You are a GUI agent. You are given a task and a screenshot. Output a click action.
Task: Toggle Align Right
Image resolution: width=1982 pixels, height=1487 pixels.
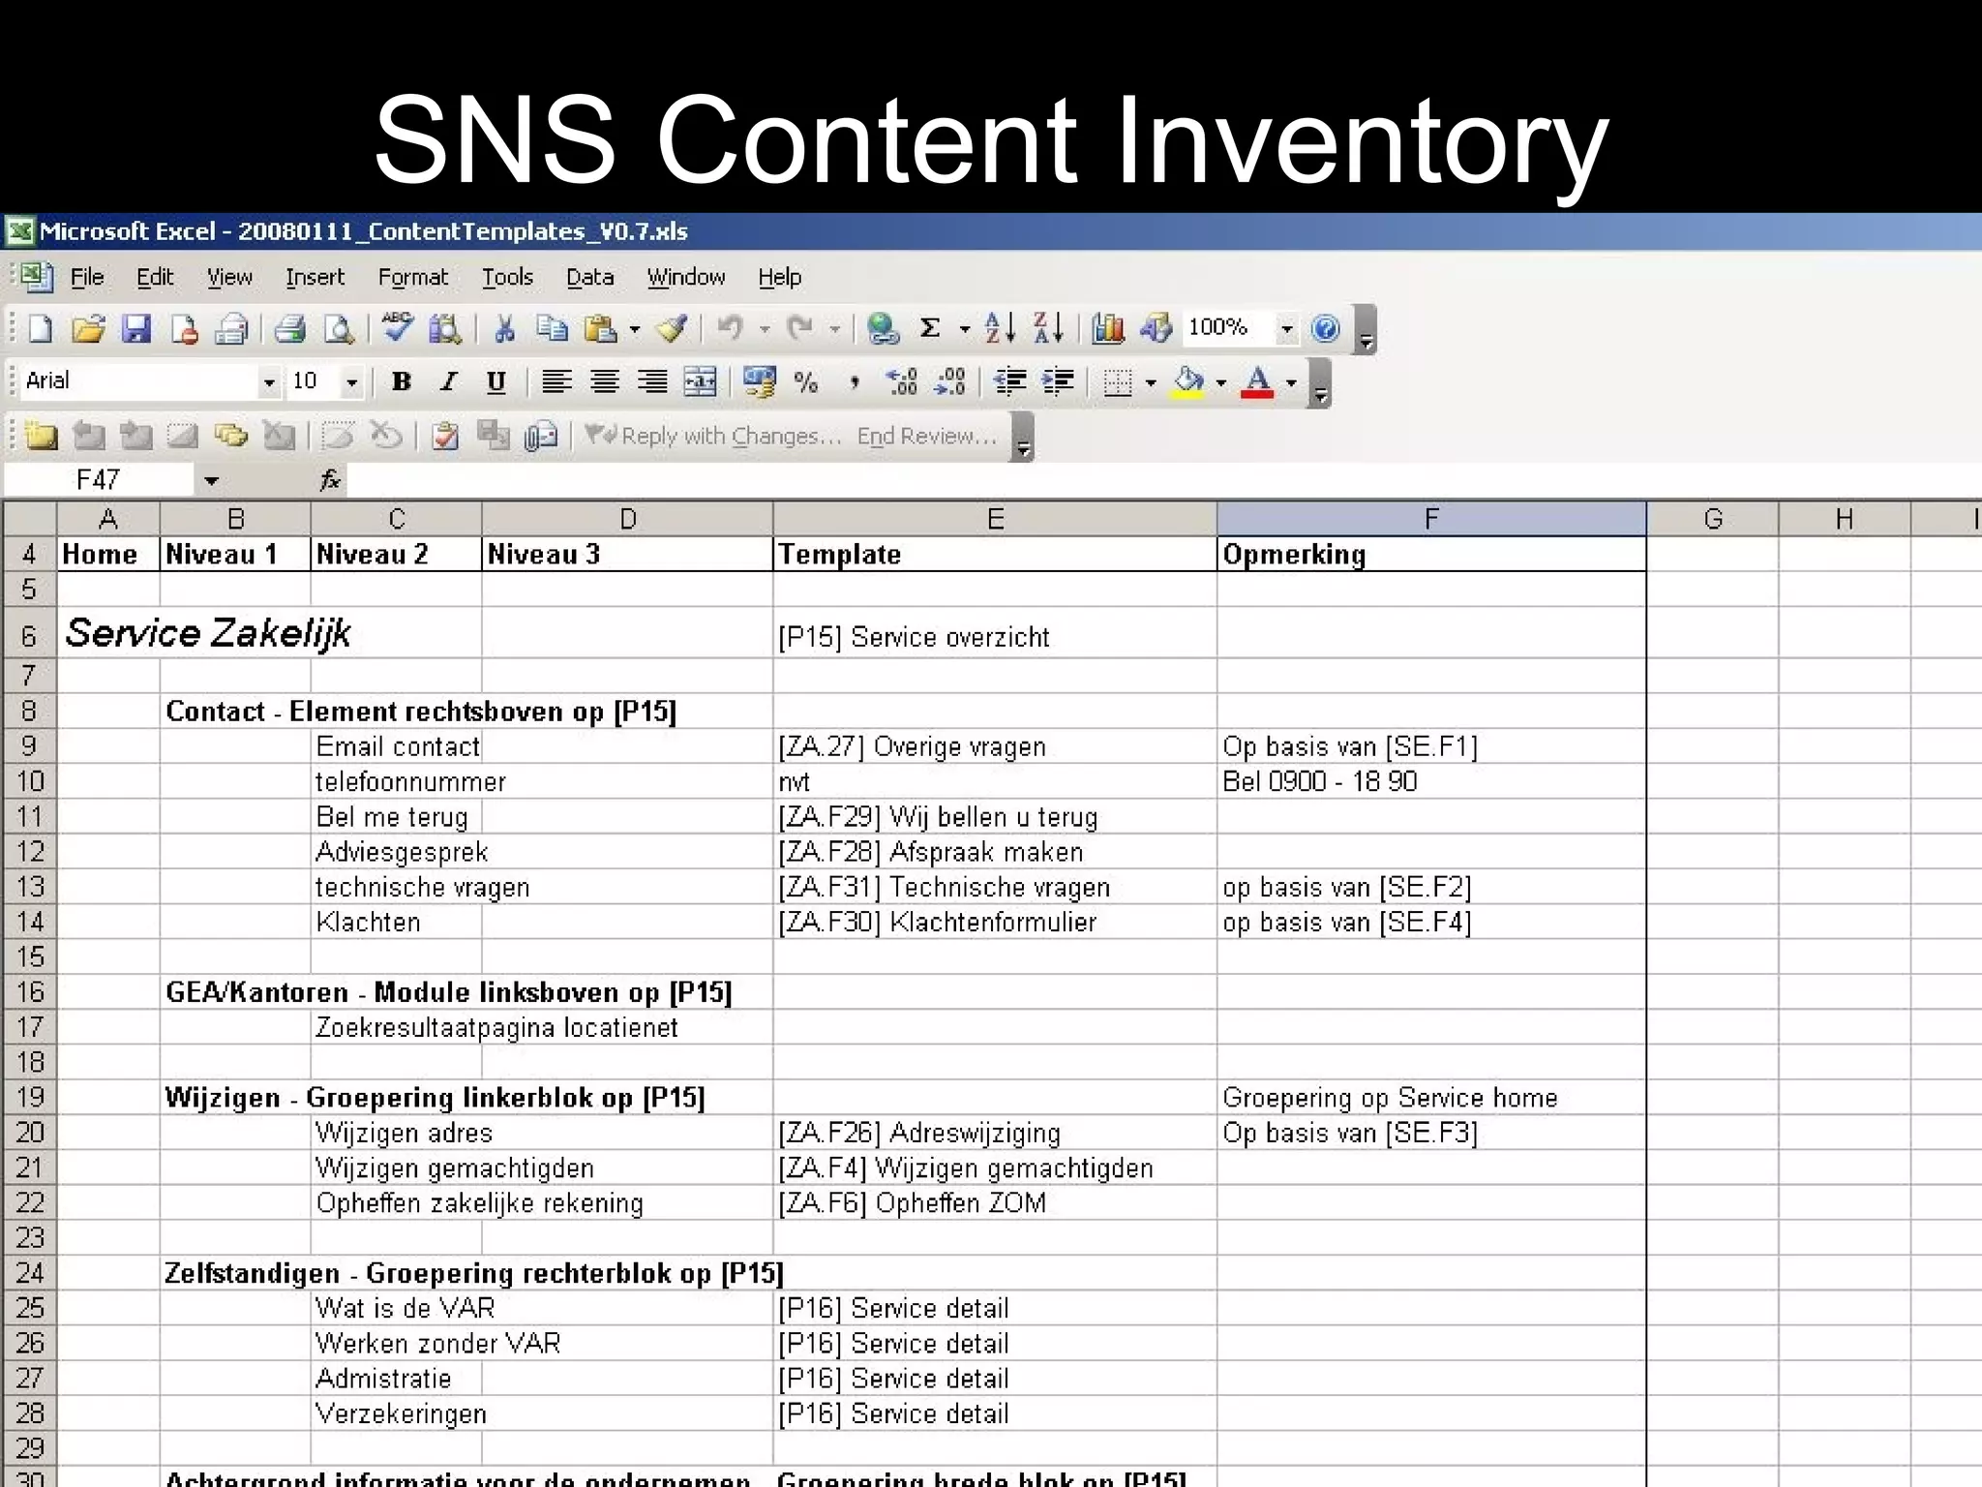pos(653,382)
